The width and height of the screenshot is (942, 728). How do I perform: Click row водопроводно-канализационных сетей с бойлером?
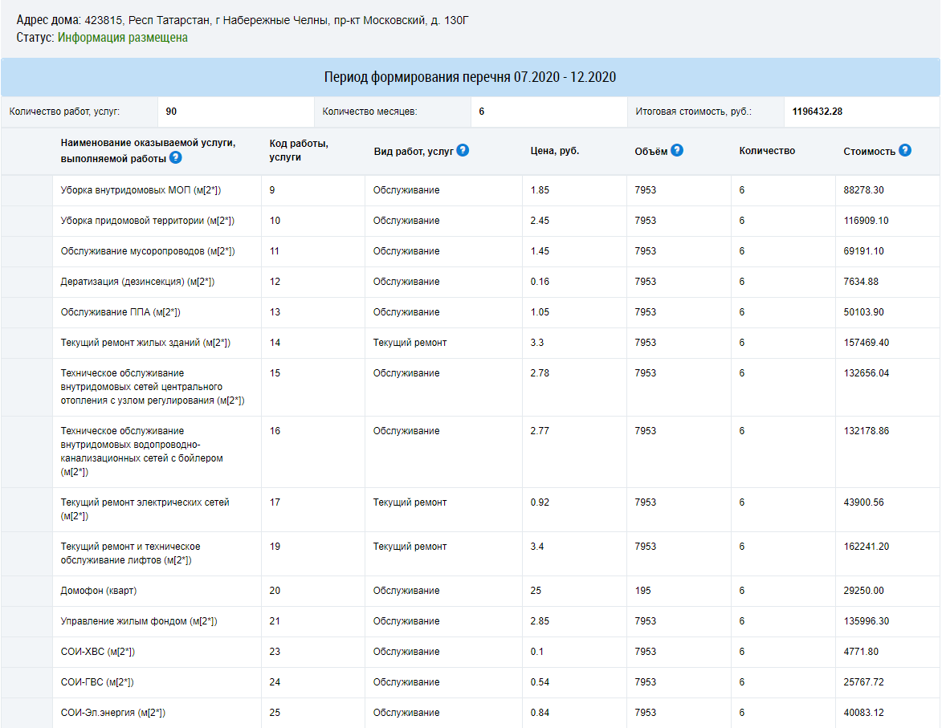pos(471,453)
